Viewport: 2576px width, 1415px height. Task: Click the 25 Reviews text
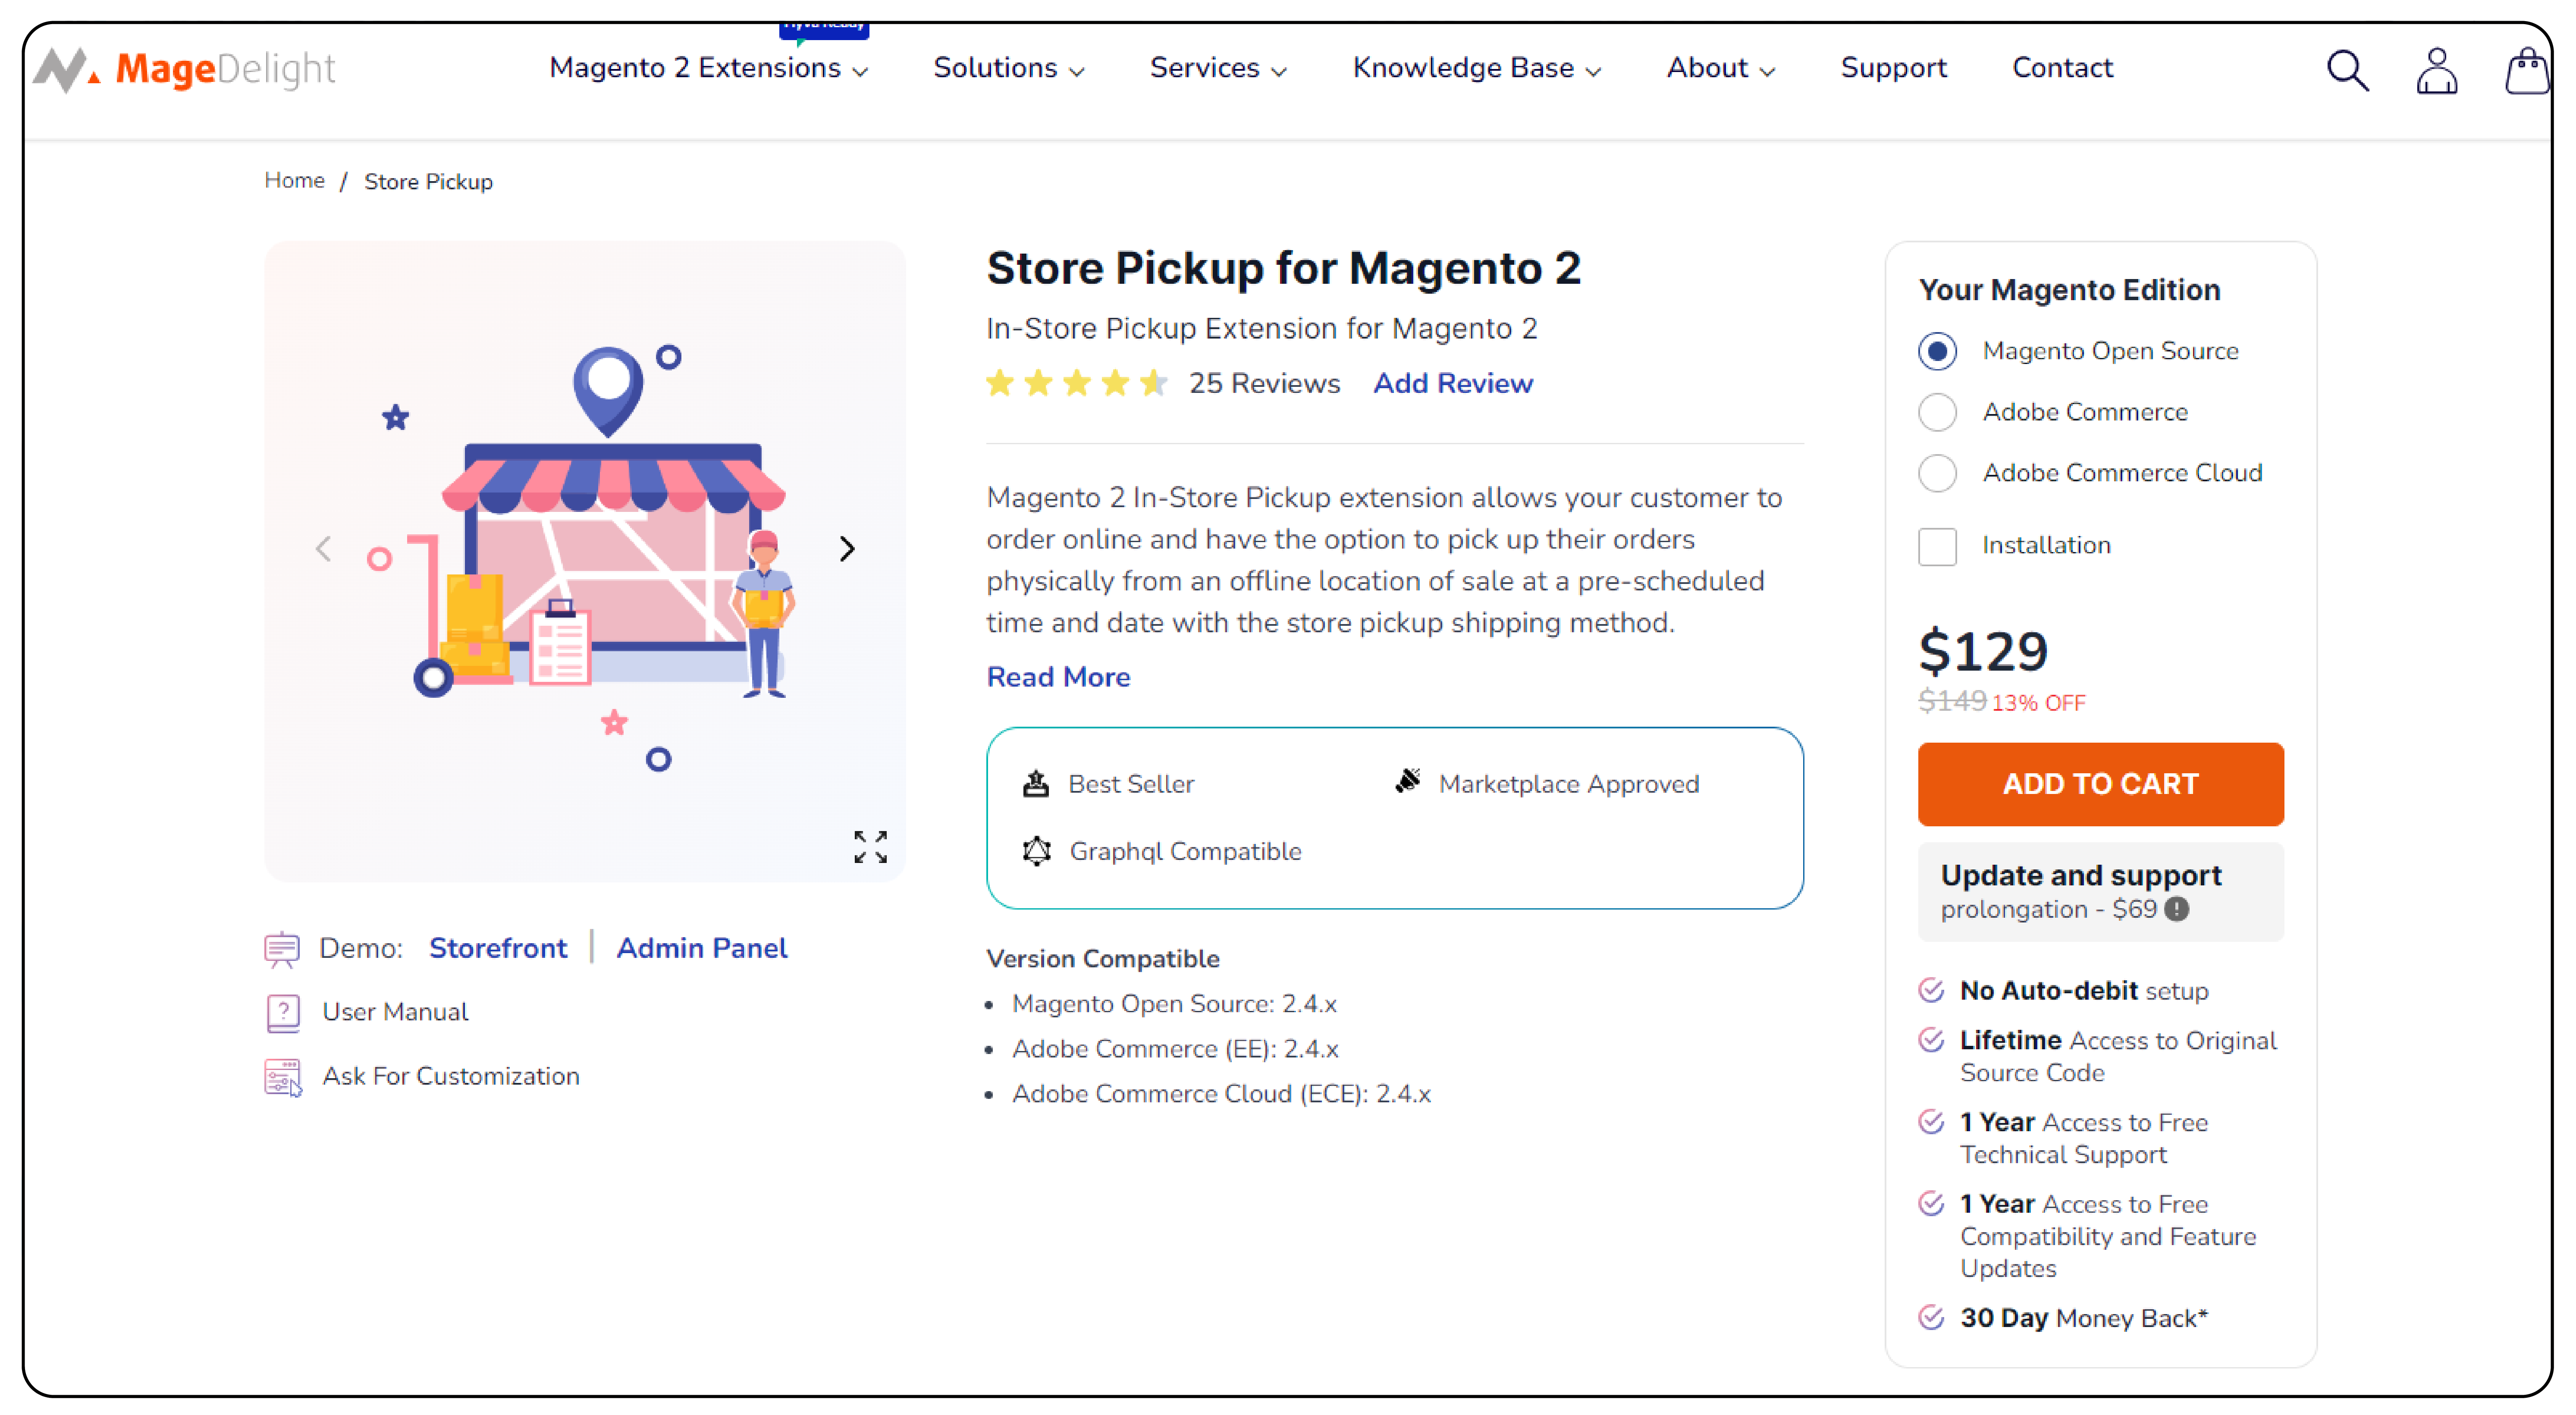click(x=1264, y=383)
